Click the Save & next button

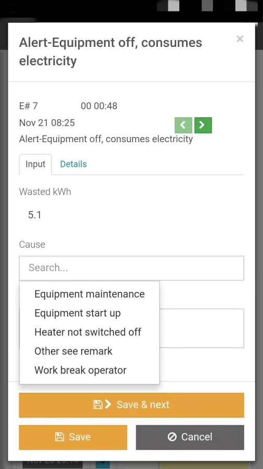coord(131,405)
